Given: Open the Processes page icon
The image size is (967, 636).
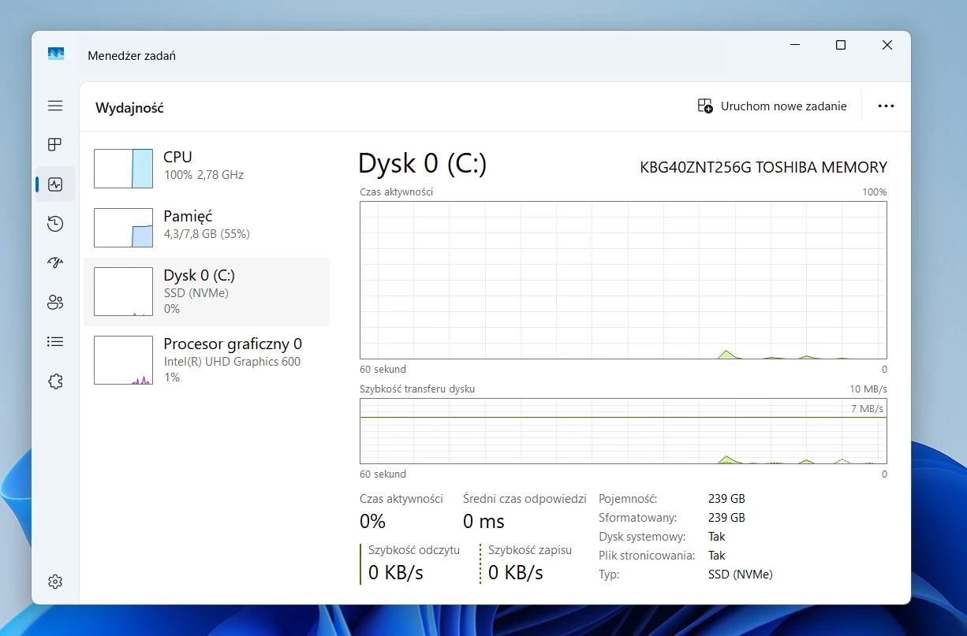Looking at the screenshot, I should tap(54, 144).
